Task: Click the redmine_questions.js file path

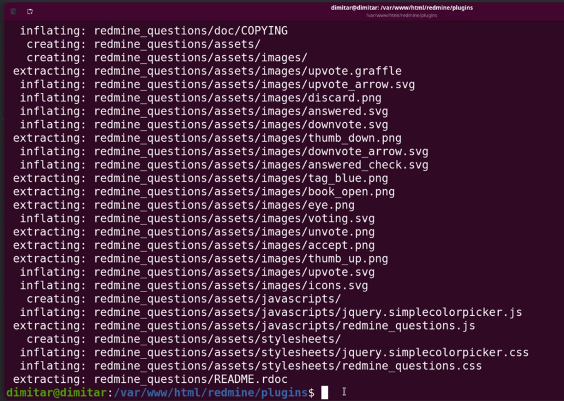Action: [285, 325]
